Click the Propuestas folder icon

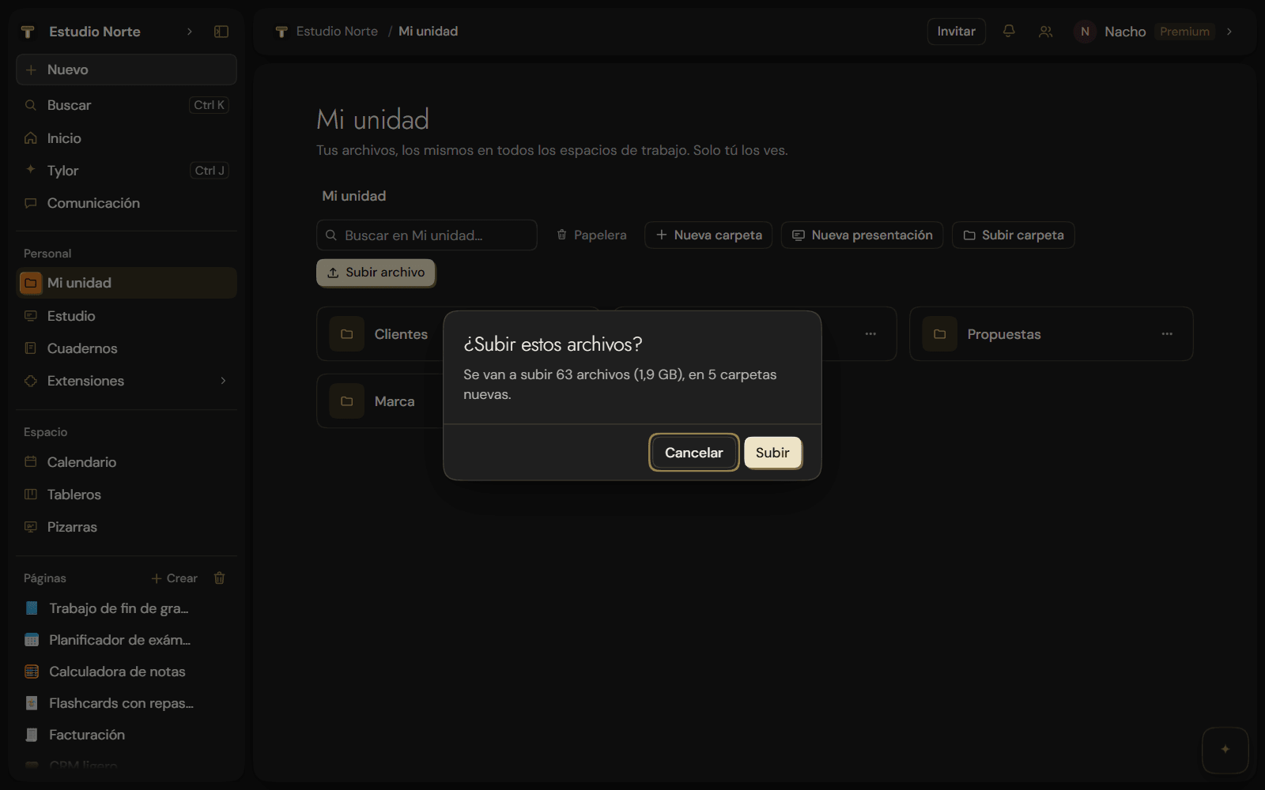click(x=940, y=334)
